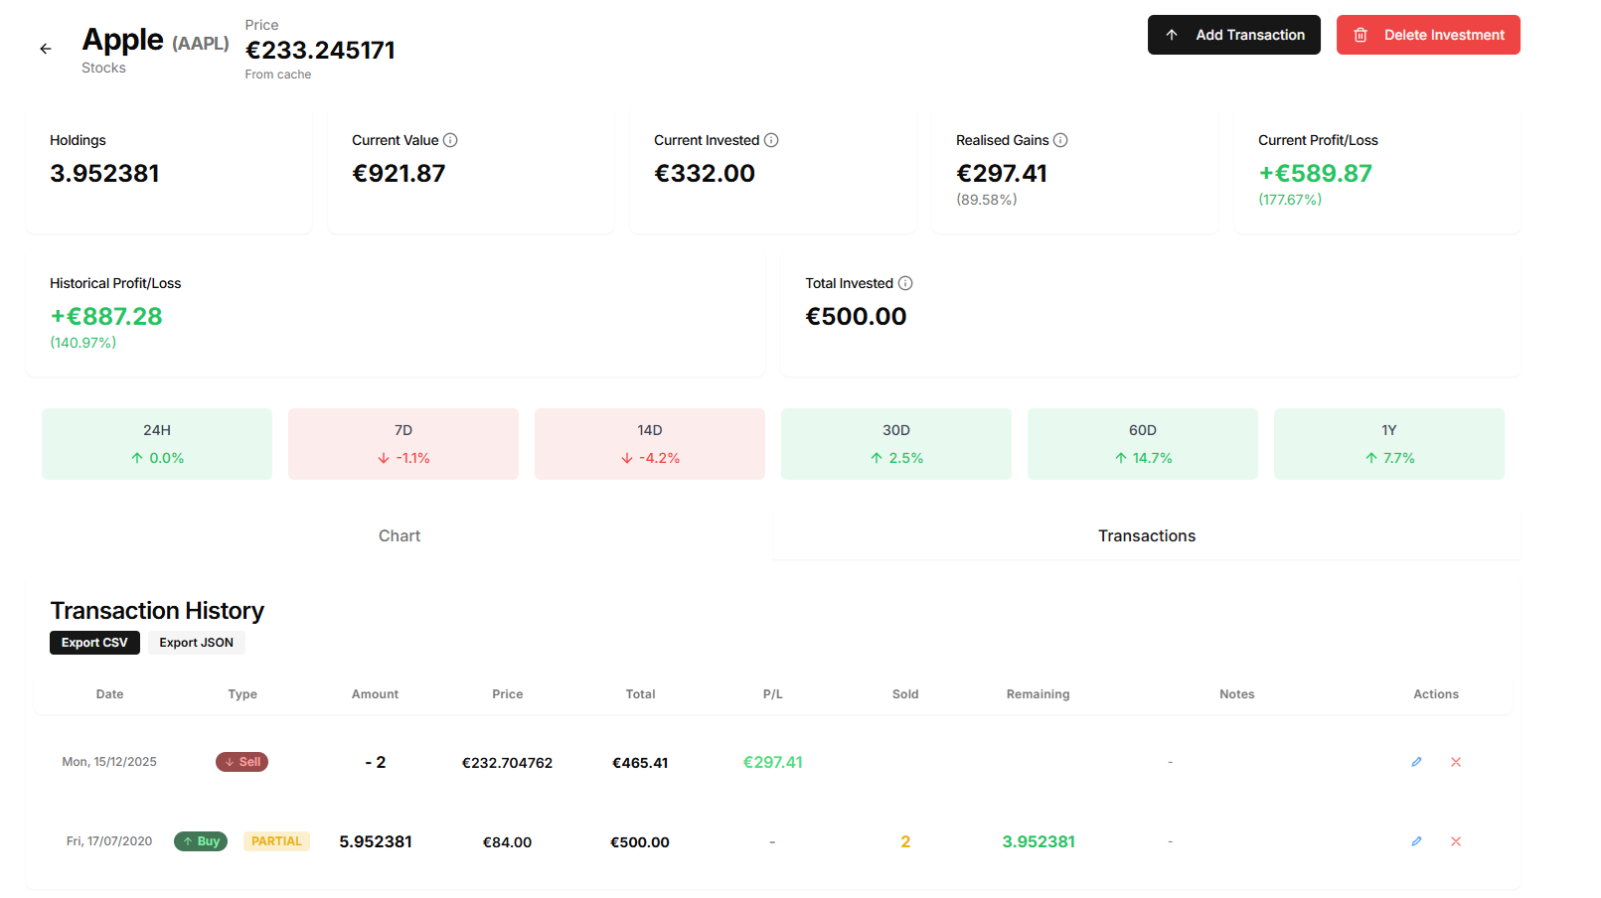Switch to the Transactions tab
1601x898 pixels.
[1146, 535]
